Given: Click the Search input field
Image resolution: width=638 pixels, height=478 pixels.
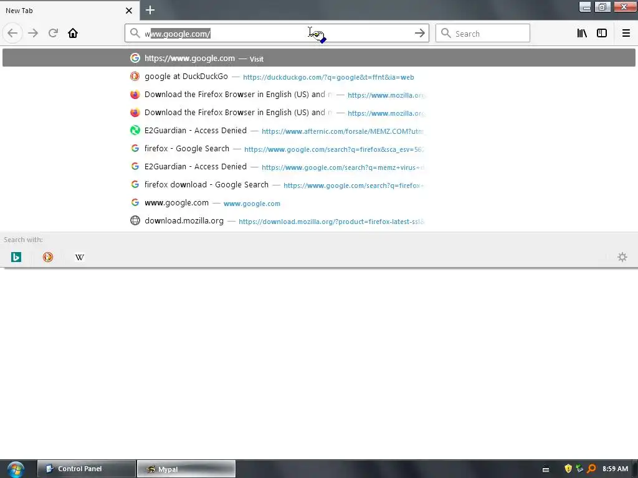Looking at the screenshot, I should [x=483, y=33].
